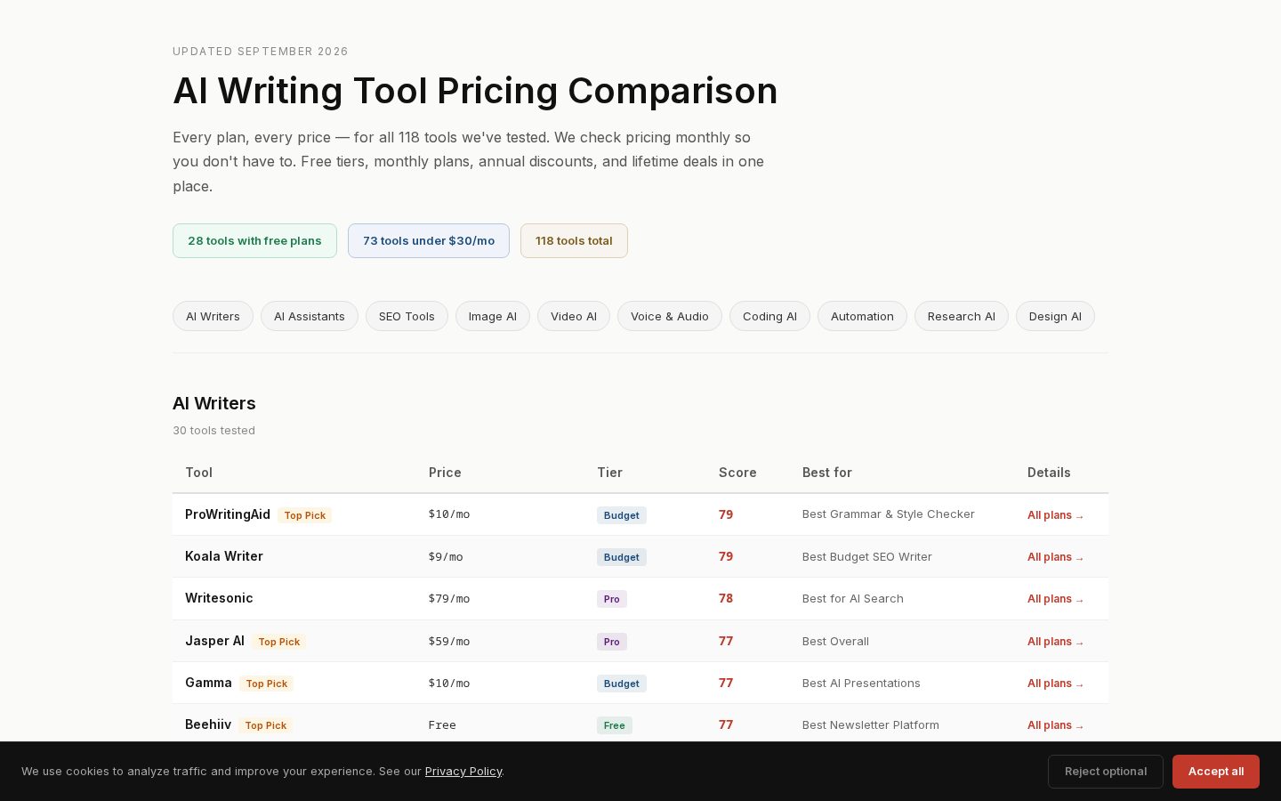Image resolution: width=1281 pixels, height=801 pixels.
Task: Click the Free tier tag for Beehiiv
Action: coord(615,725)
